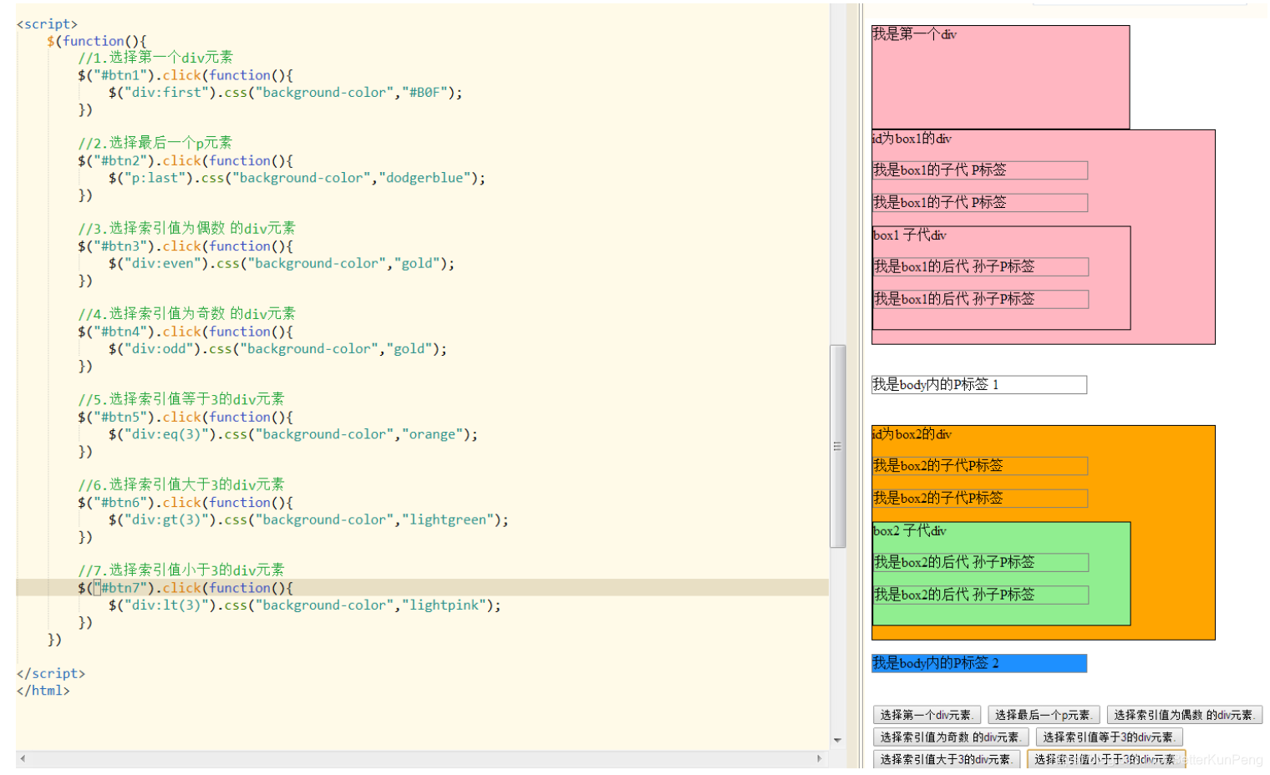Click the comment //5.选择索引值等于3的div元素
Screen dimensions: 1270x775
[x=181, y=399]
